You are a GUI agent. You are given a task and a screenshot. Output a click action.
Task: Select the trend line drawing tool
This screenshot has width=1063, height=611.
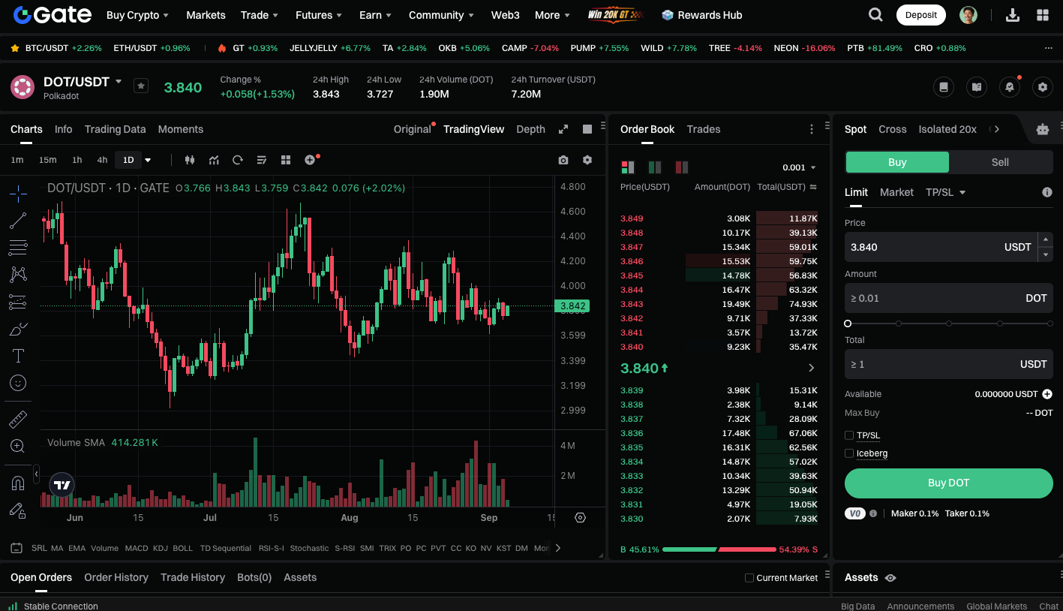(x=18, y=221)
